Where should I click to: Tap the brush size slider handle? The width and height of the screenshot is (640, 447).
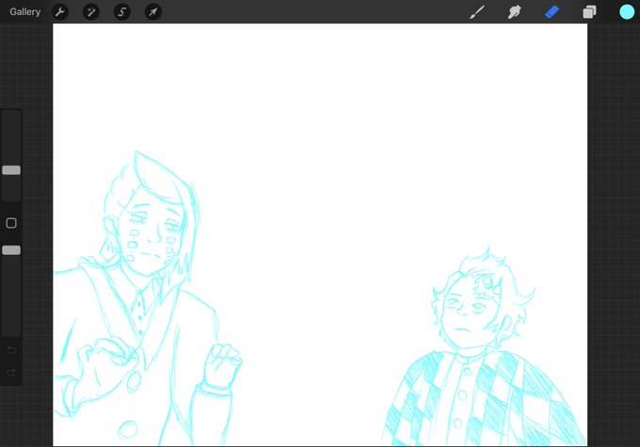click(11, 170)
